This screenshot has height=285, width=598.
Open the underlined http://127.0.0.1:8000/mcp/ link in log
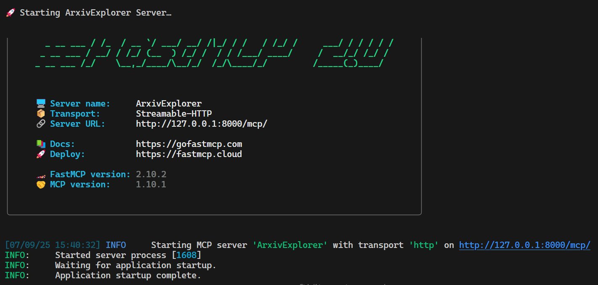(525, 245)
